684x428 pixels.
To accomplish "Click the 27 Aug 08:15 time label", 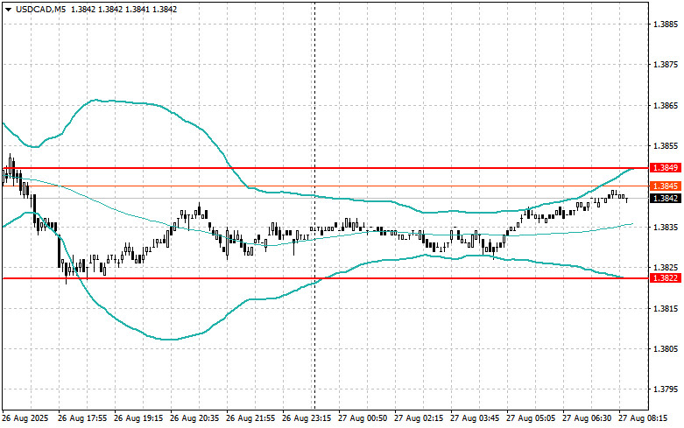I will coord(643,418).
